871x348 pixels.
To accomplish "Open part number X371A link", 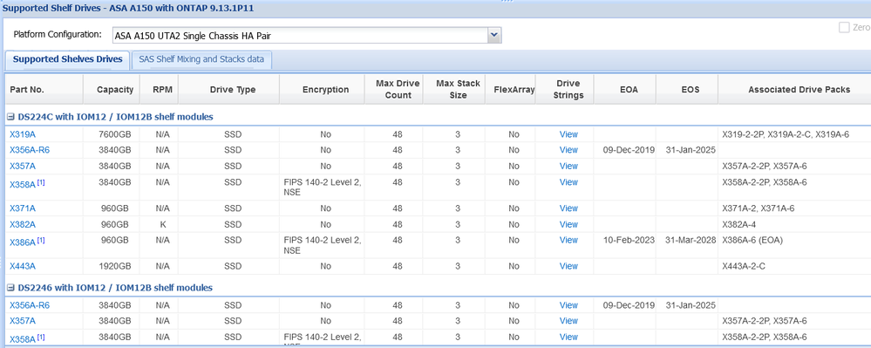I will (x=23, y=208).
